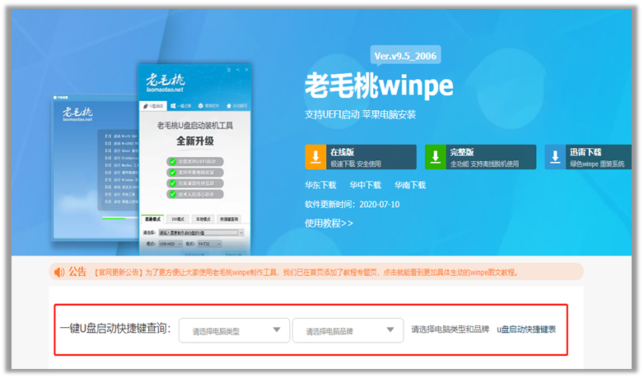Viewport: 644px width, 378px height.
Task: Expand the 请选择电脑品牌 dropdown
Action: pyautogui.click(x=348, y=330)
